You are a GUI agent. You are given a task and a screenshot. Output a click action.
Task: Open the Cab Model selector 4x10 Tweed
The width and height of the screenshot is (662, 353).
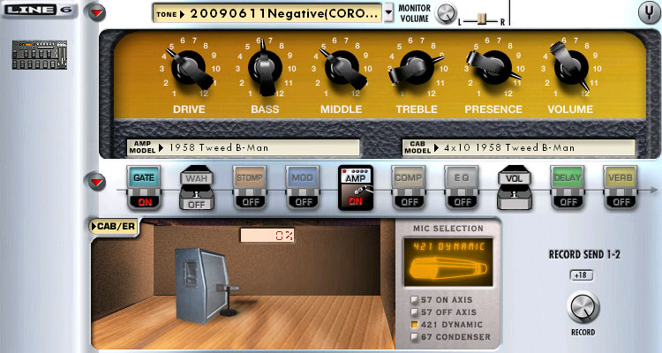point(518,147)
